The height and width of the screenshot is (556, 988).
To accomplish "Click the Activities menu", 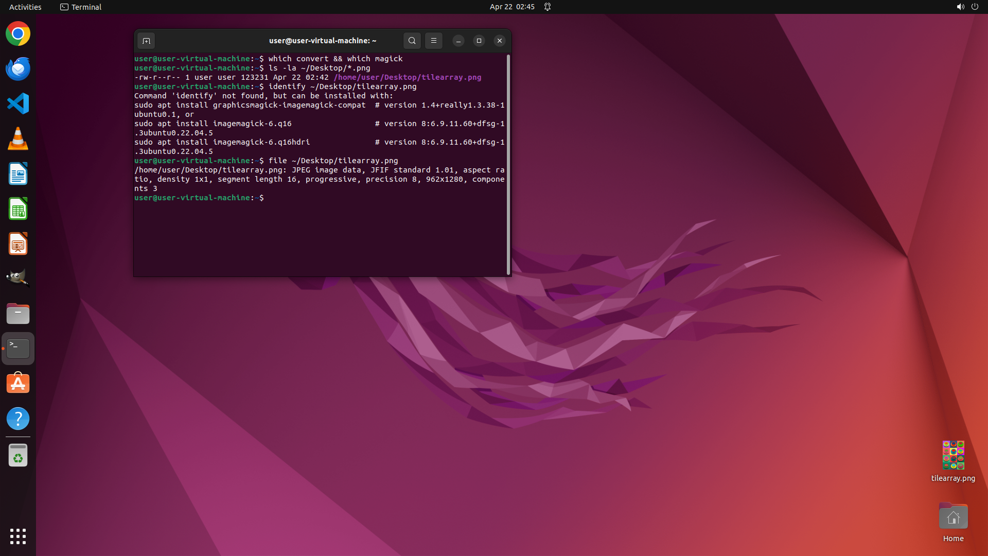I will 25,7.
